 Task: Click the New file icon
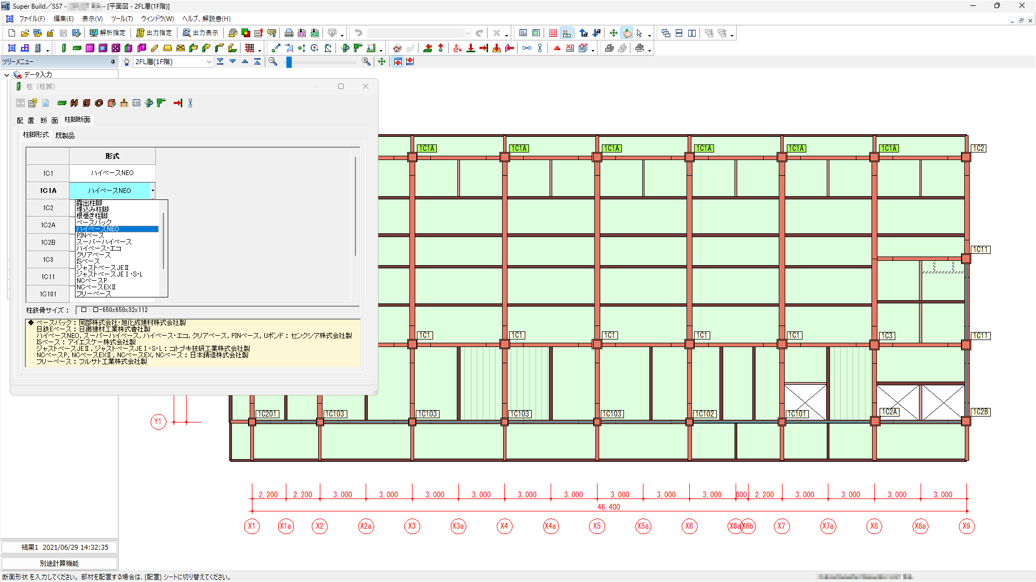click(x=12, y=33)
